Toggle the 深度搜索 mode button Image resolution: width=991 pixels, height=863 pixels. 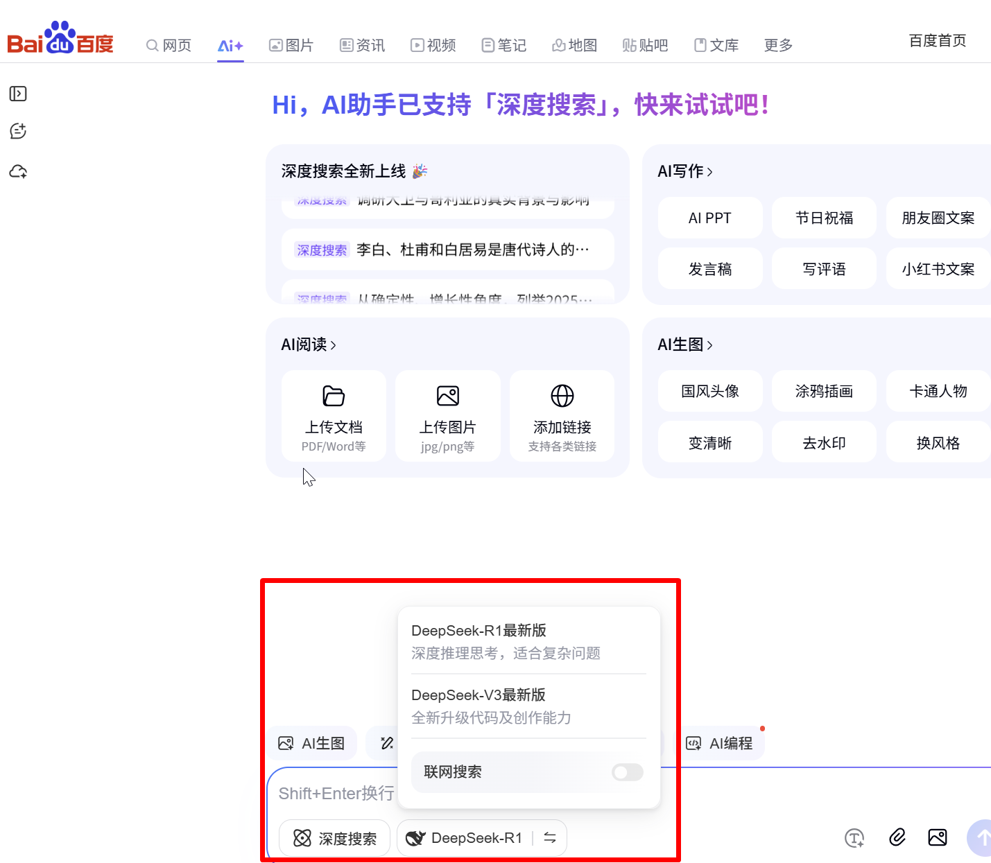(x=334, y=838)
